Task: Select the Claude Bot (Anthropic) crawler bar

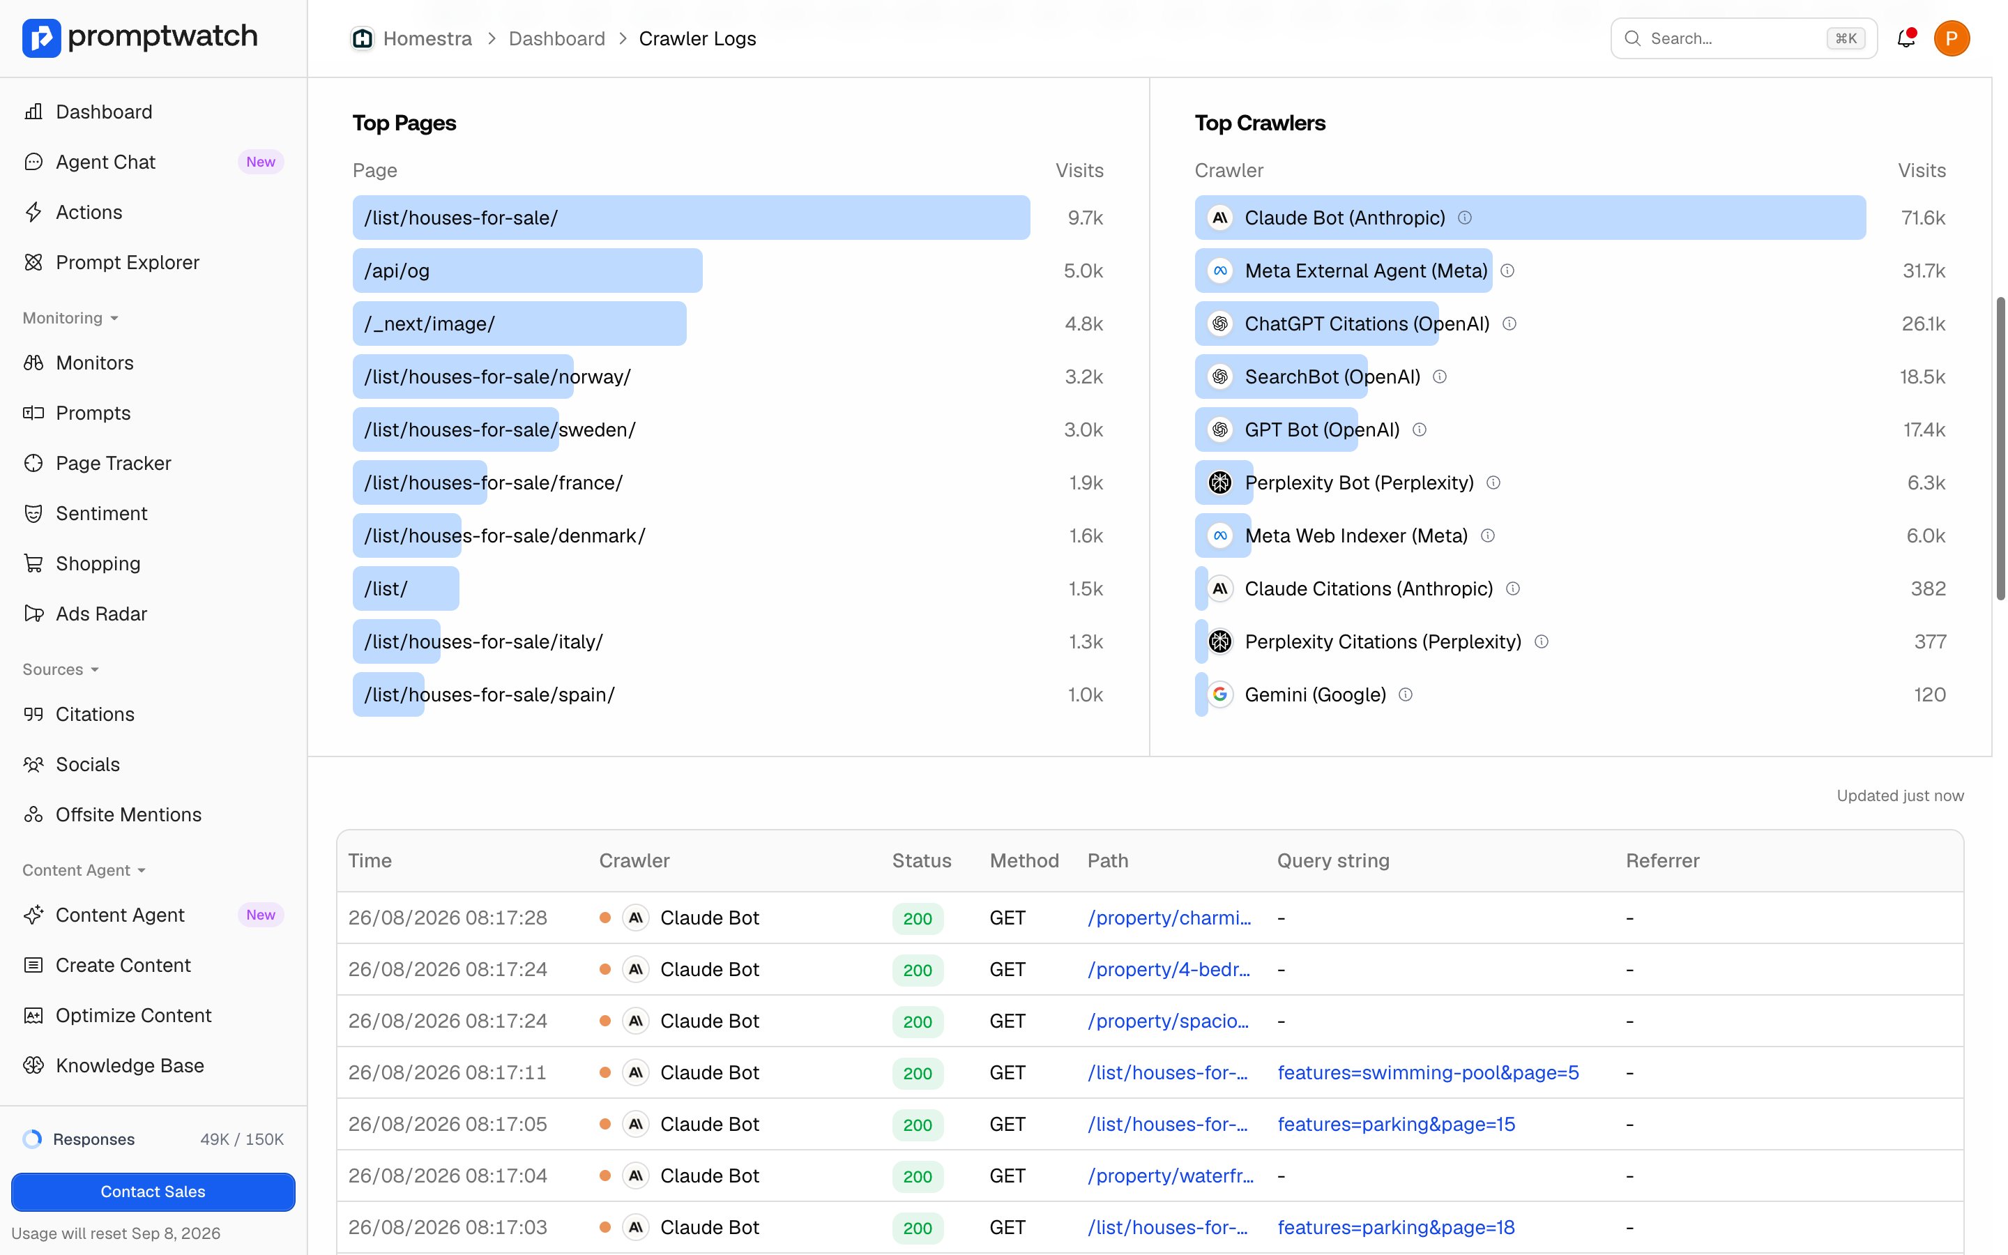Action: pos(1530,218)
